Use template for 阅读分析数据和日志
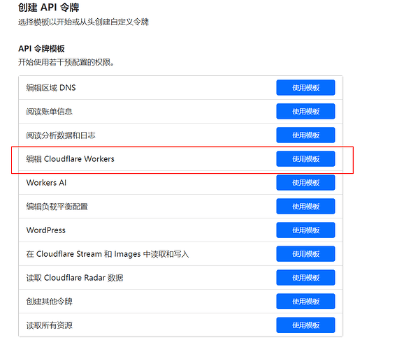This screenshot has height=349, width=397. coord(305,135)
